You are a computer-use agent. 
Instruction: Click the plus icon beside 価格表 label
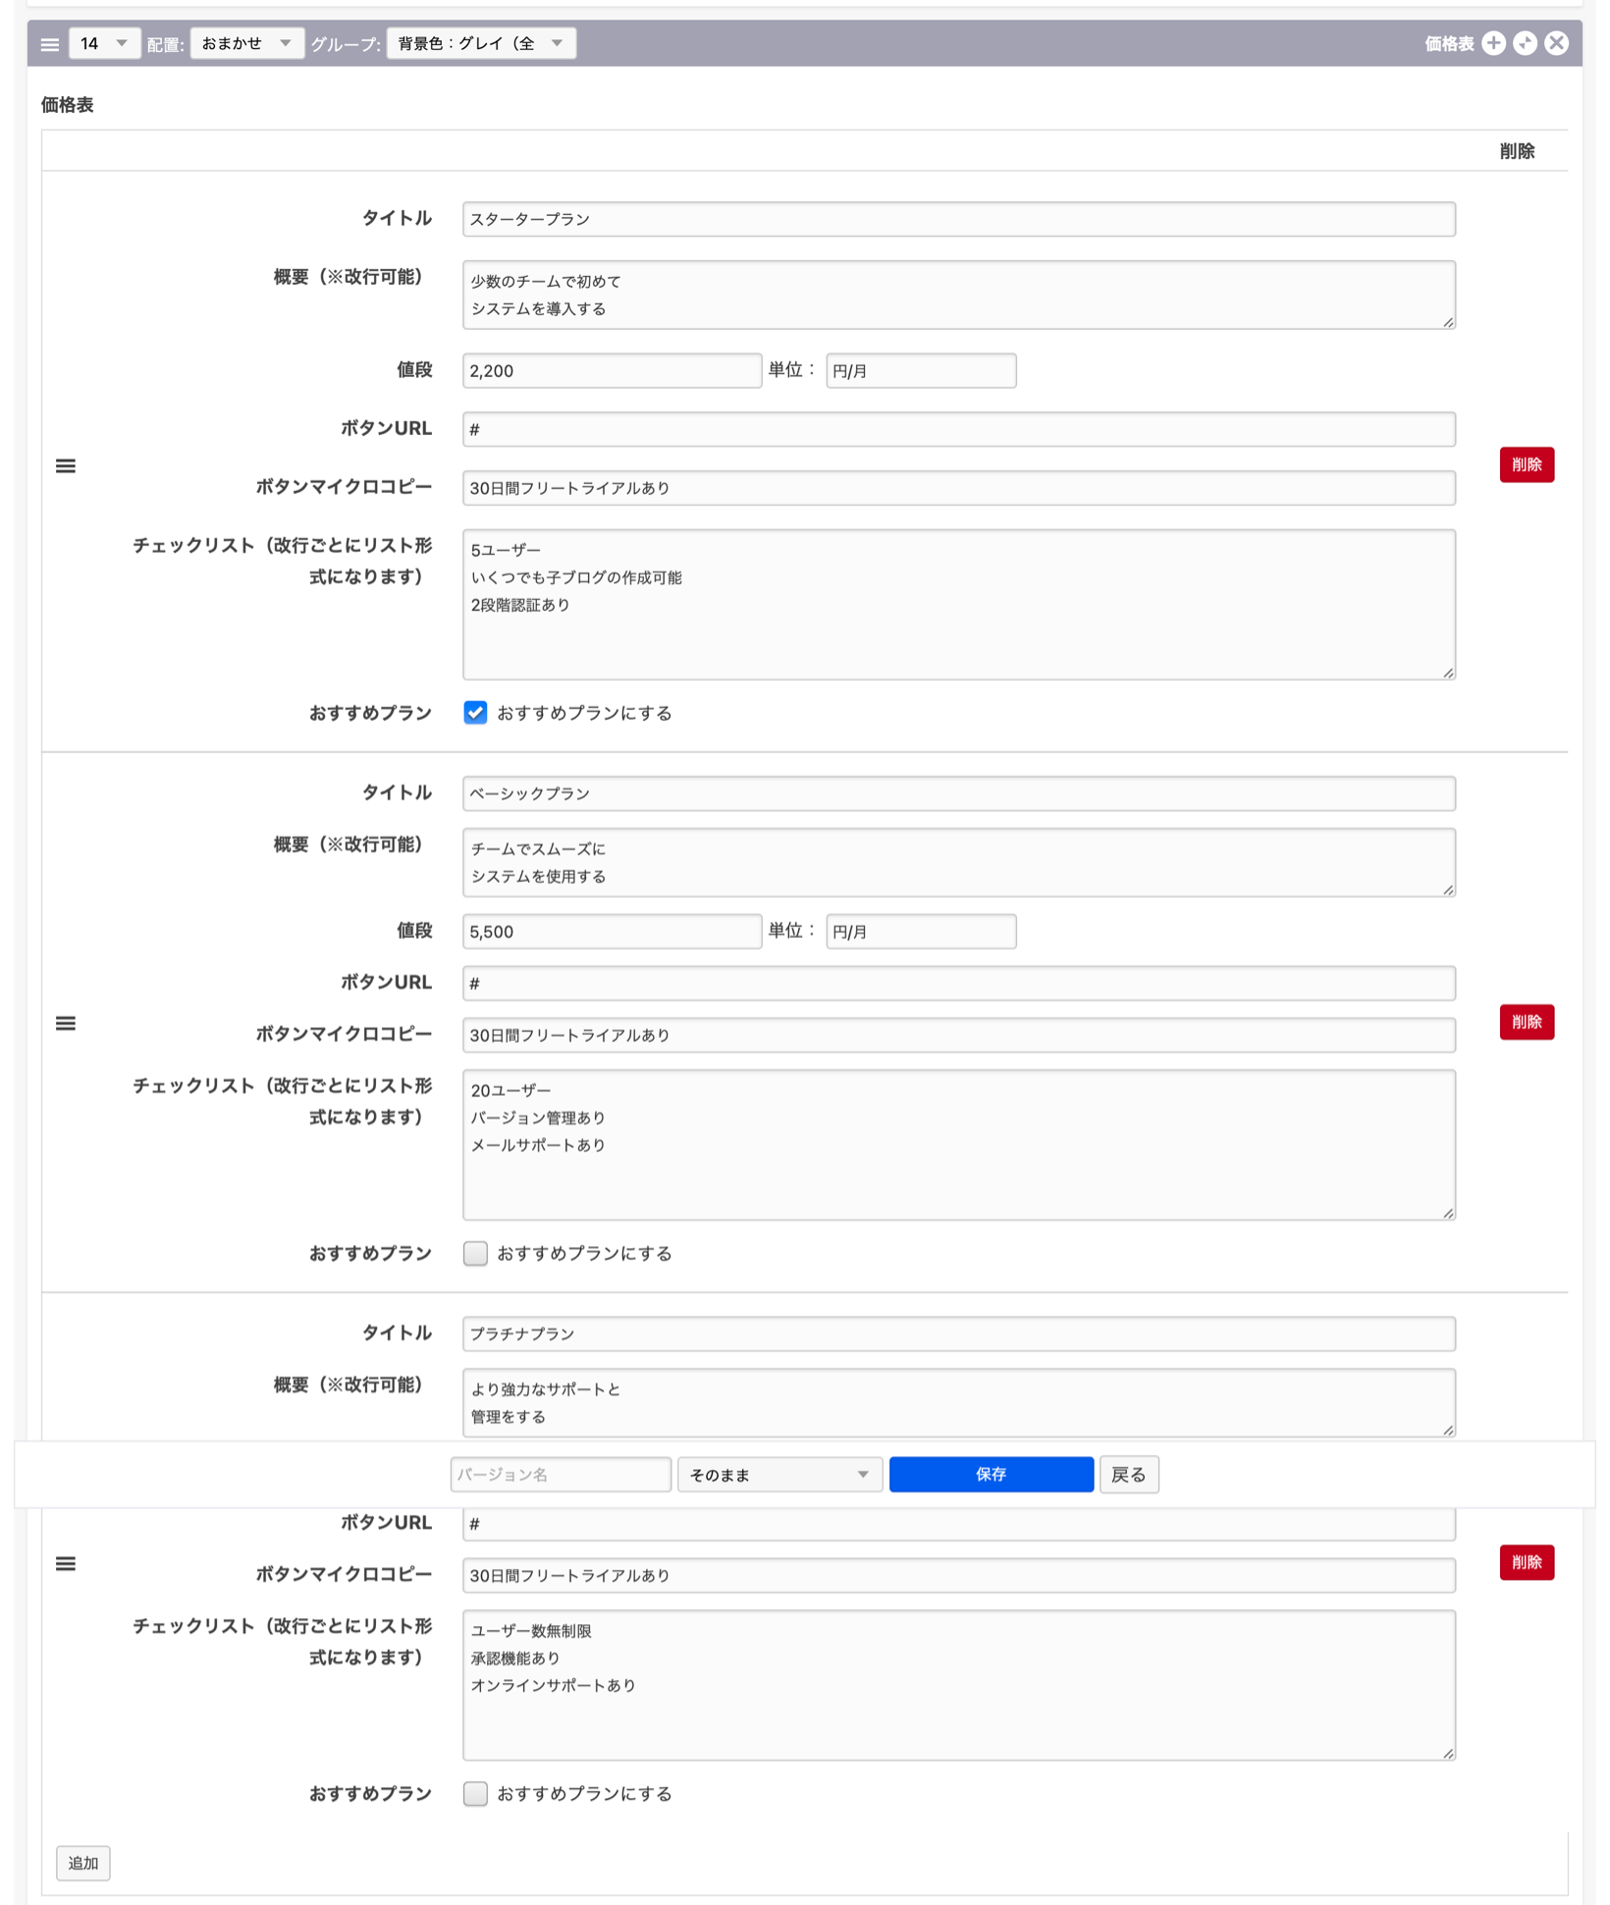click(1493, 43)
